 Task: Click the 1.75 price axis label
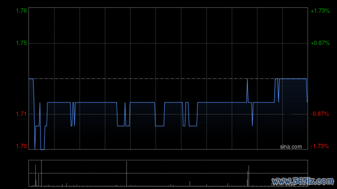tap(22, 43)
